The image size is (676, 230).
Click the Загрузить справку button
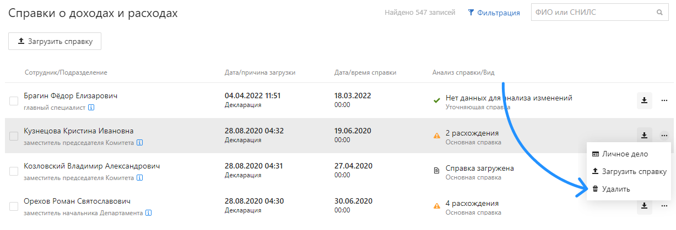55,41
